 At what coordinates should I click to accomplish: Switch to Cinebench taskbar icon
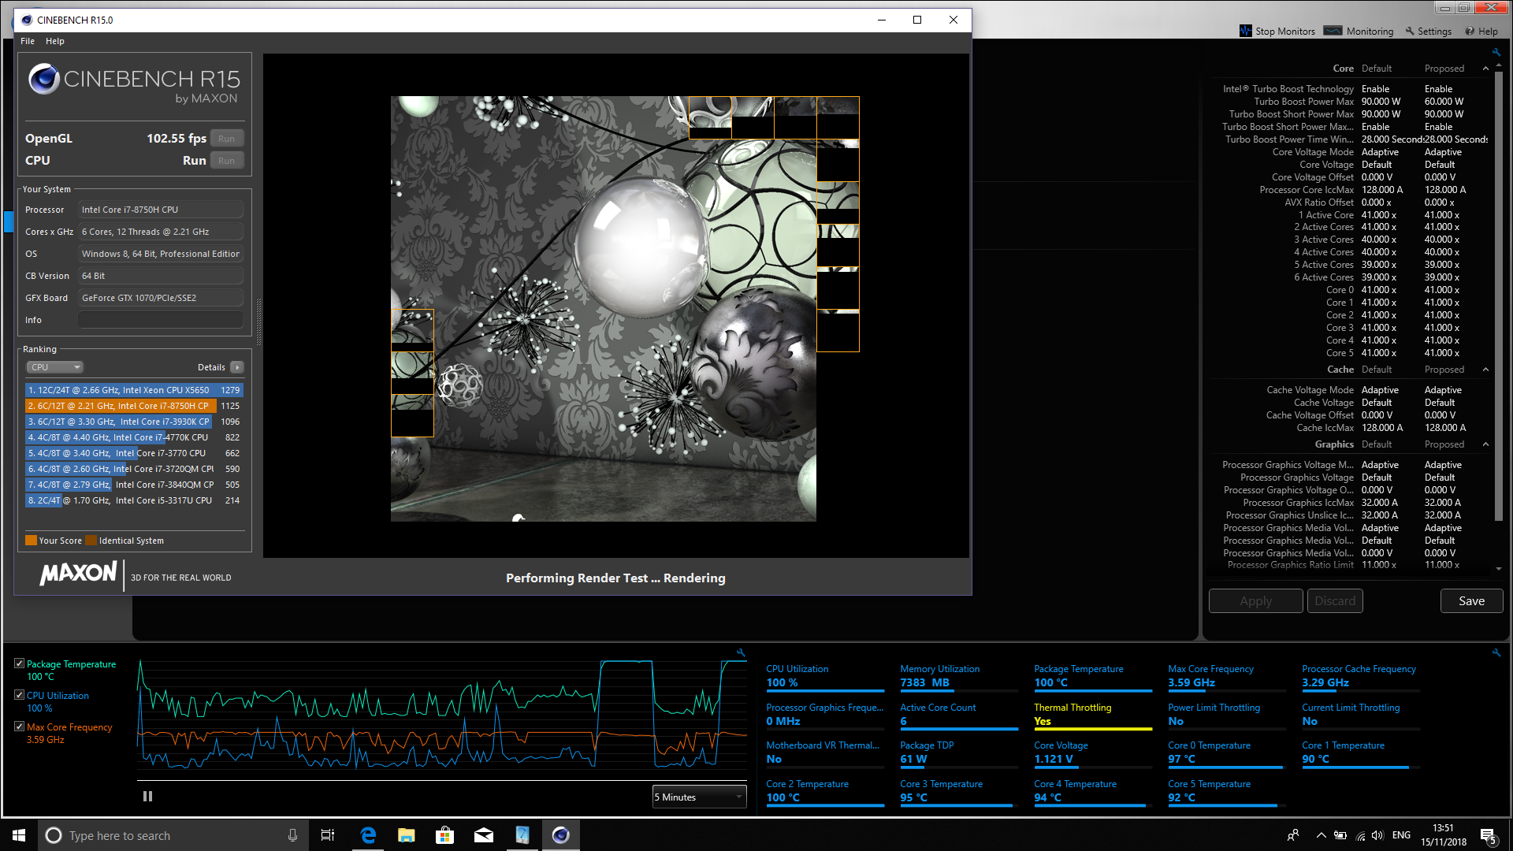(x=561, y=835)
